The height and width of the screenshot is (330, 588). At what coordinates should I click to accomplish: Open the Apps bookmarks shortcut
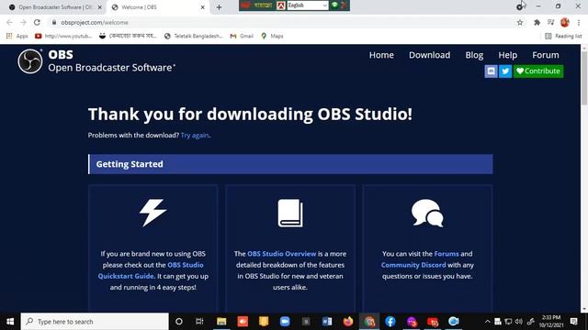coord(17,36)
